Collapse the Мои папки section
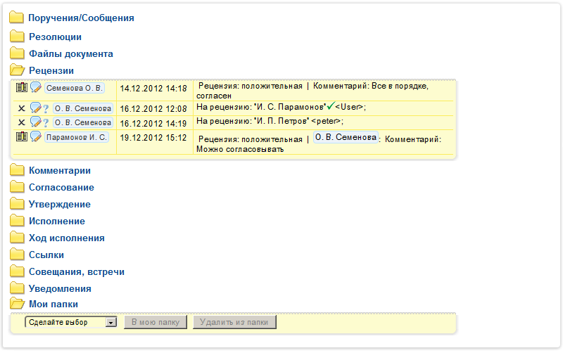The width and height of the screenshot is (563, 353). tap(53, 304)
